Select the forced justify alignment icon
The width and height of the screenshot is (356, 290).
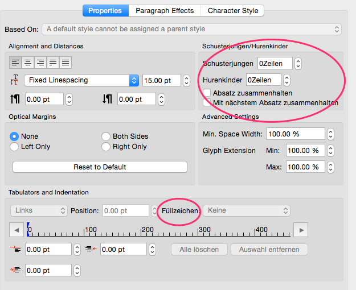[66, 63]
